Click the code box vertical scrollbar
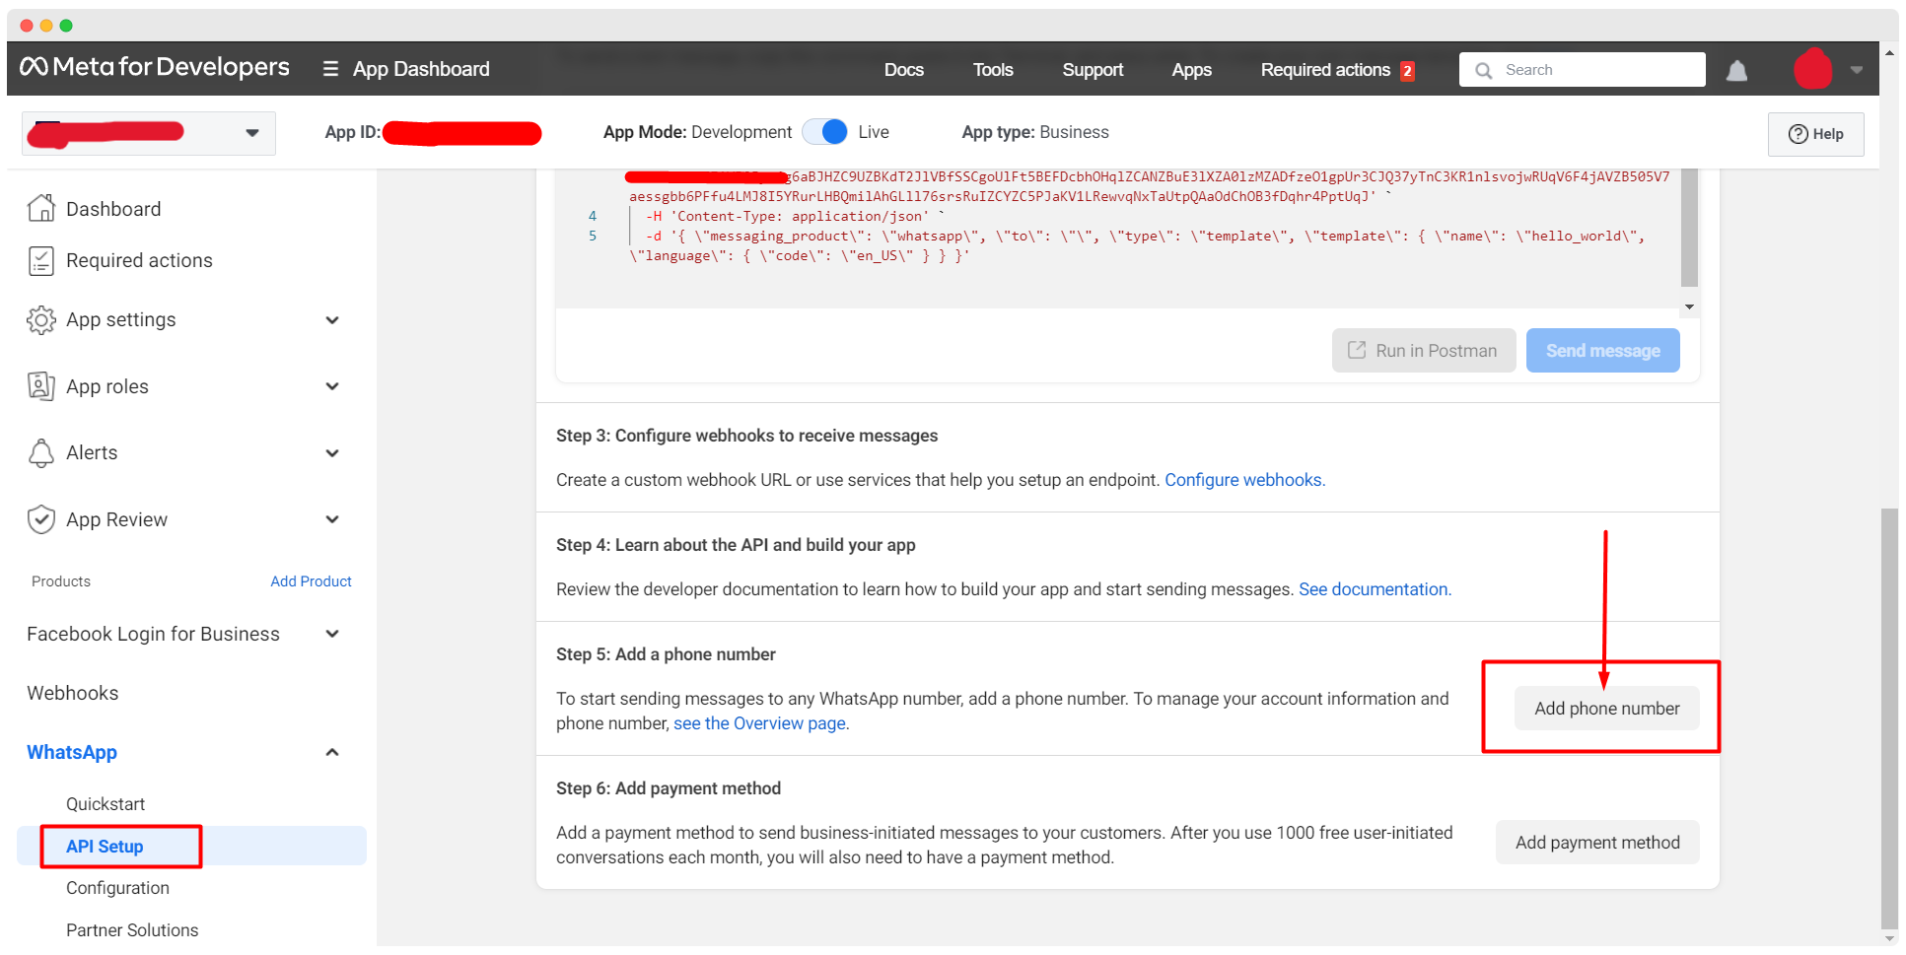Screen dimensions: 1906x955 pyautogui.click(x=1688, y=229)
